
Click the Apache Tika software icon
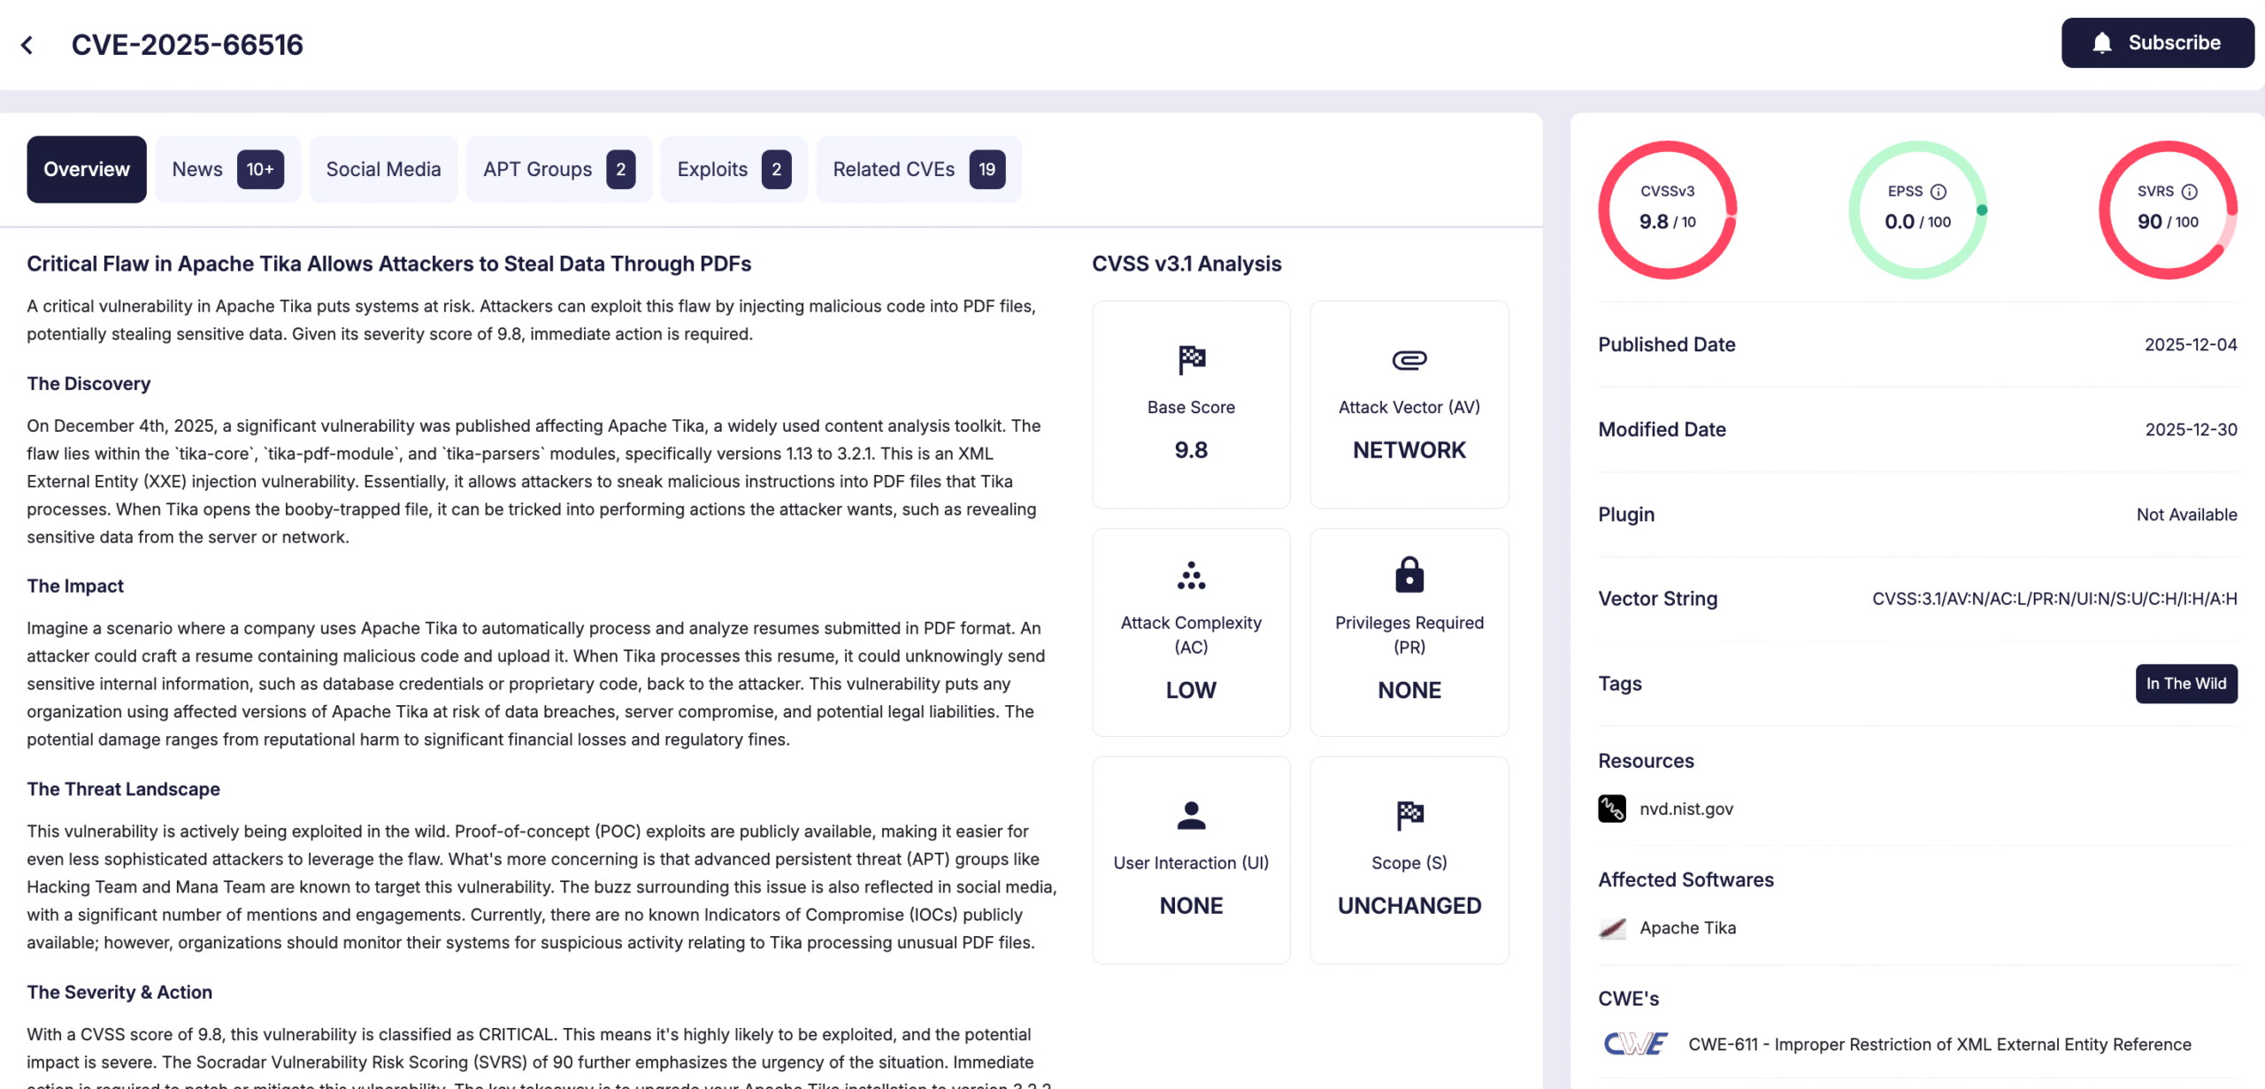coord(1612,927)
